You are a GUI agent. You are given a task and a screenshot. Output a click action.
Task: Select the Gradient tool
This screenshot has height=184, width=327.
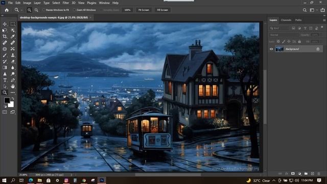[x=5, y=67]
